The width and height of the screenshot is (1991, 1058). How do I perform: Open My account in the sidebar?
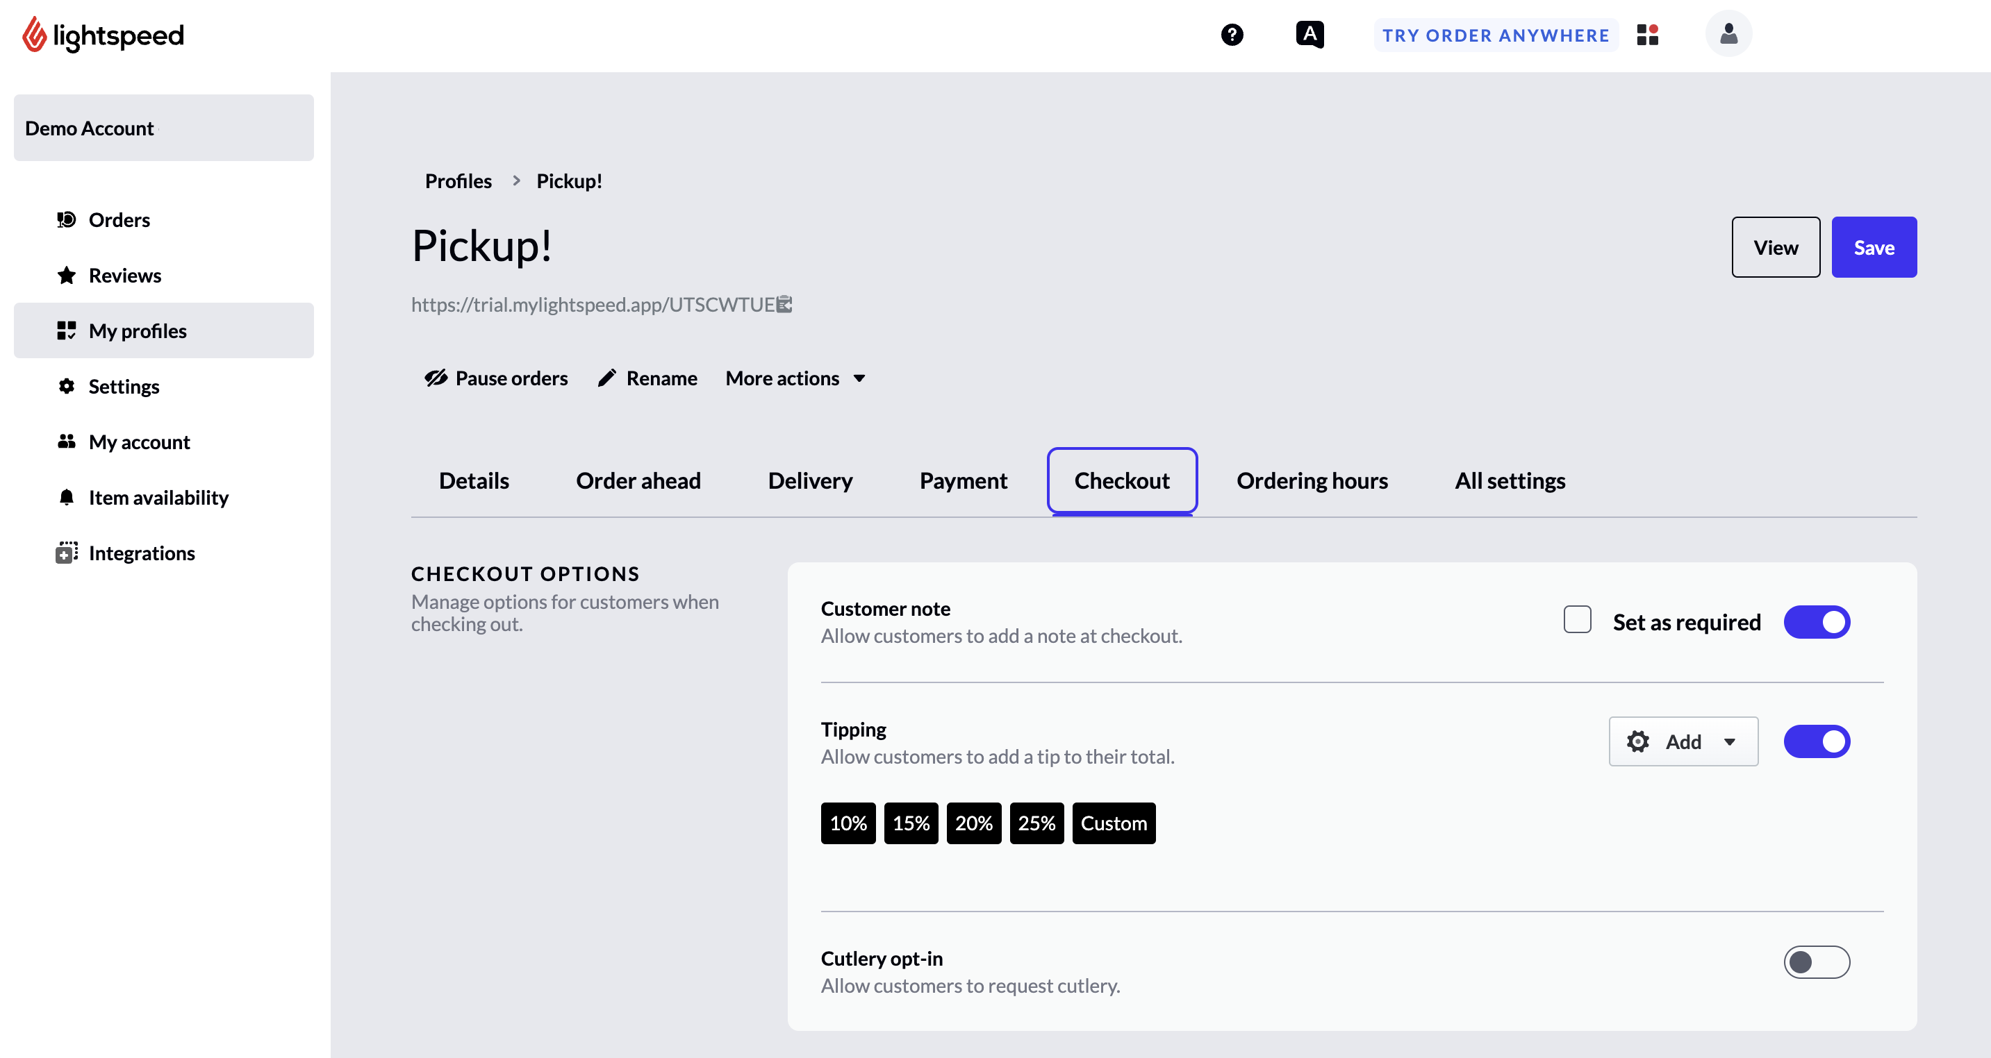point(164,442)
